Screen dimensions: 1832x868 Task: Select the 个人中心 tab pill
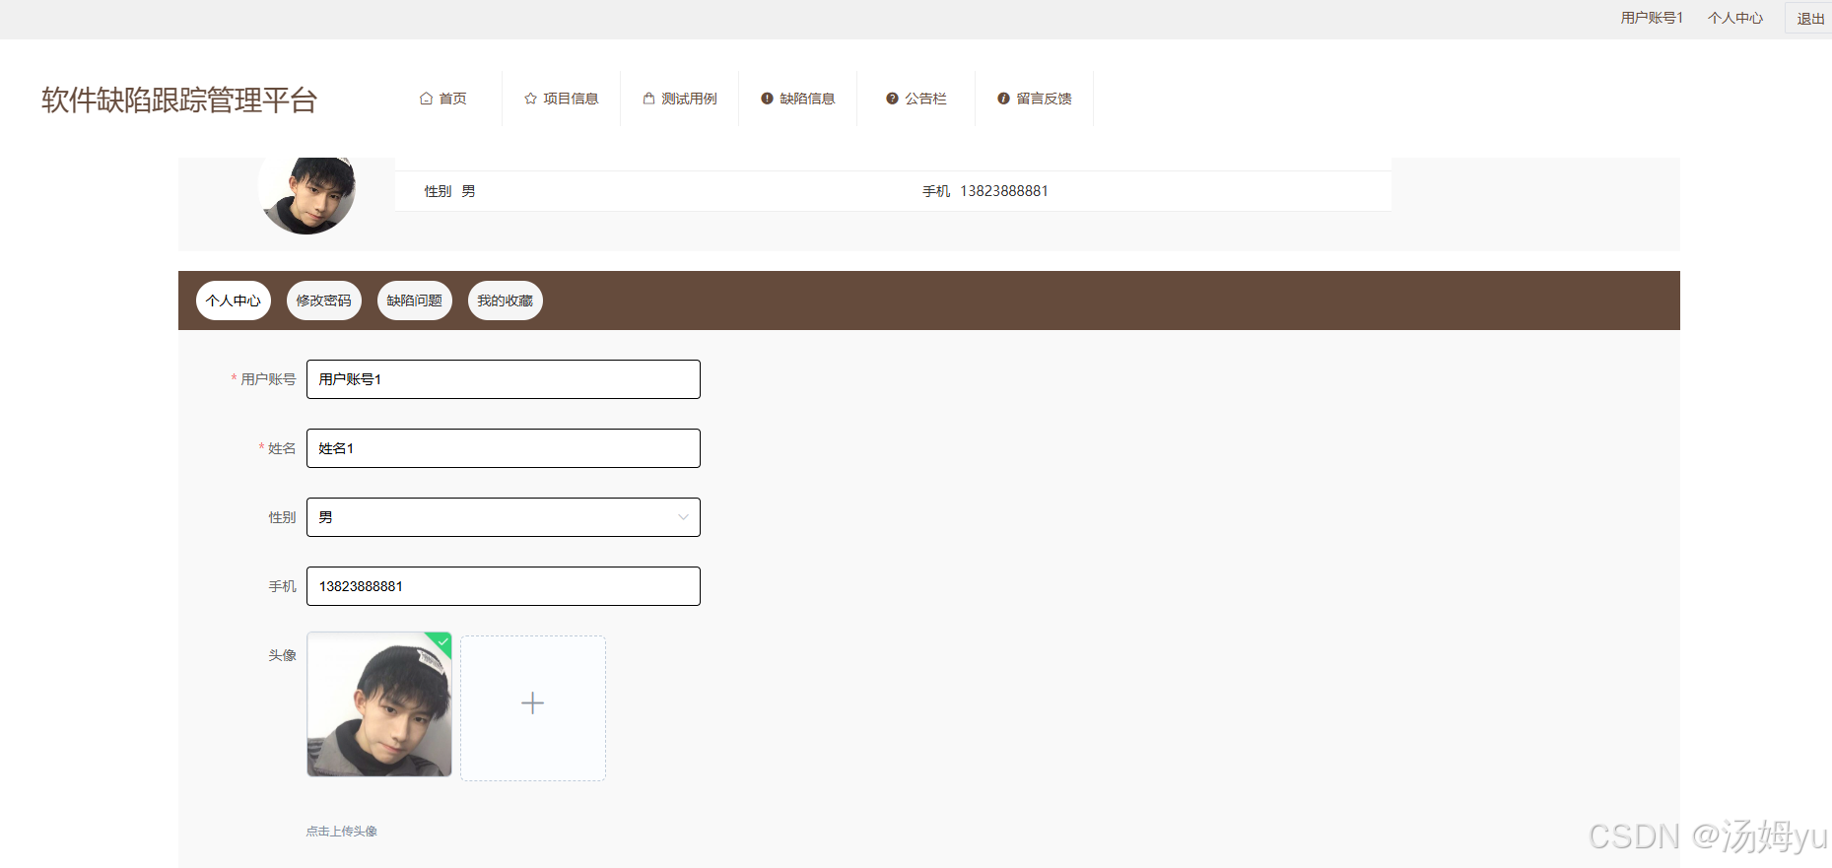point(234,300)
